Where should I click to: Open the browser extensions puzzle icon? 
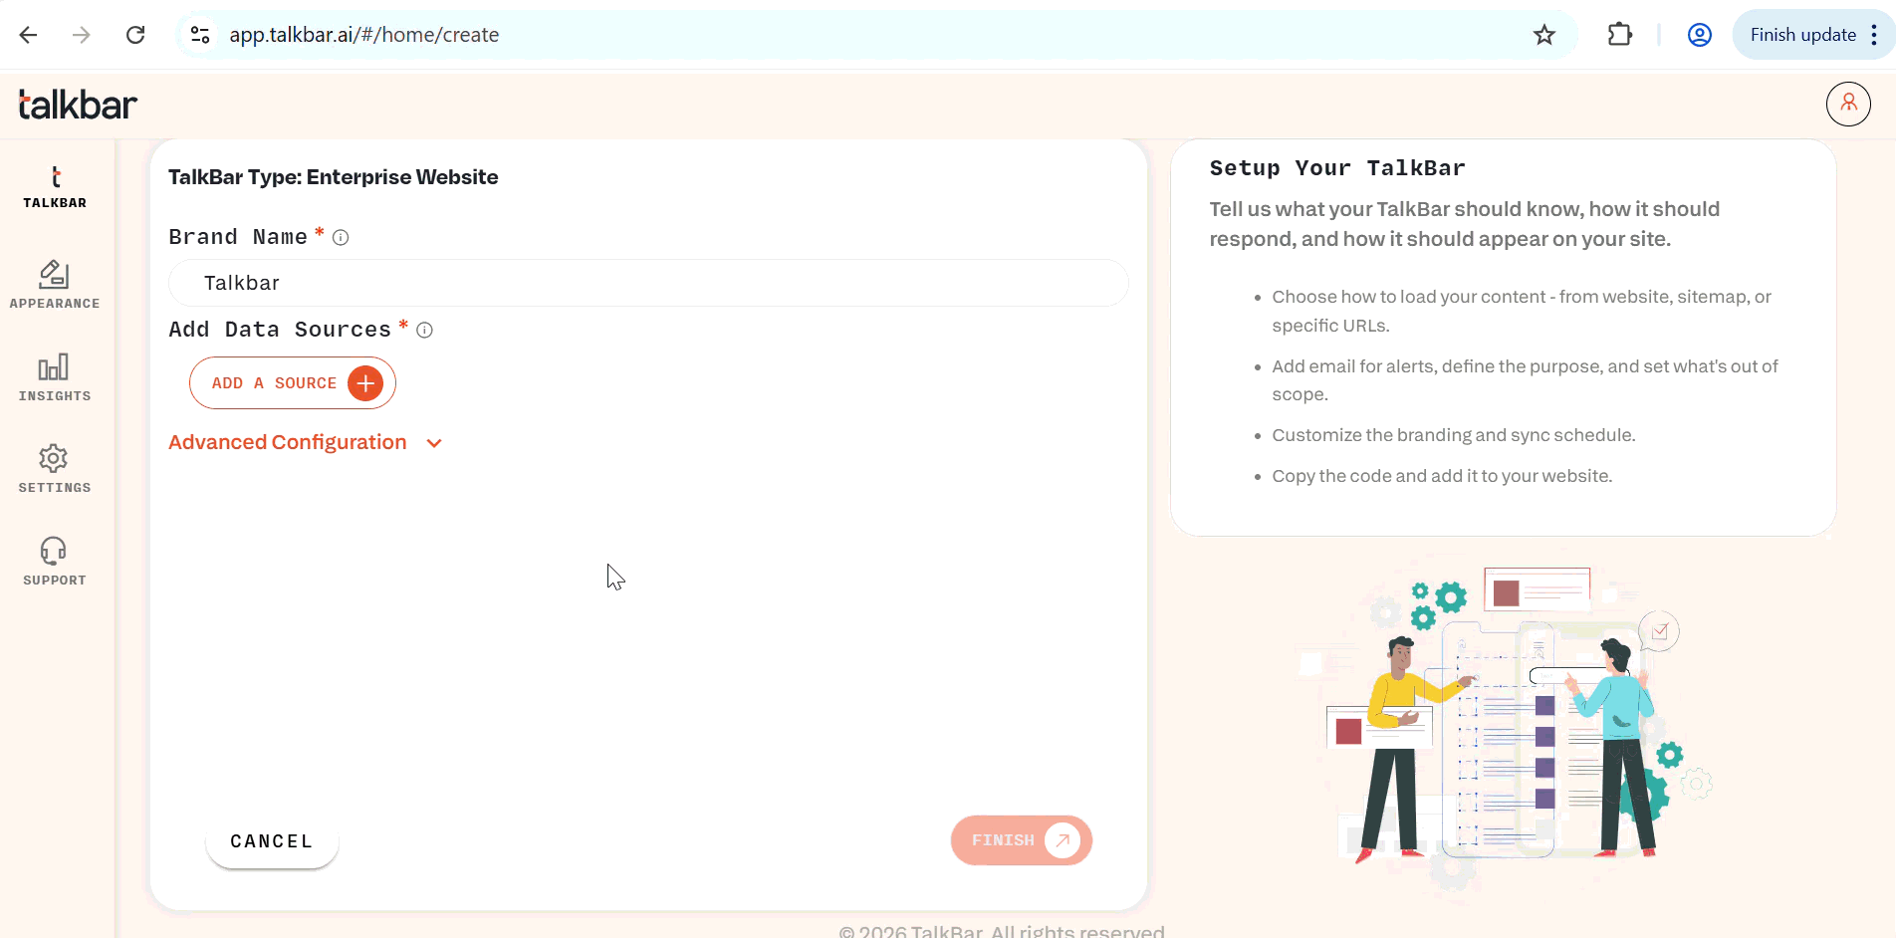[1620, 35]
